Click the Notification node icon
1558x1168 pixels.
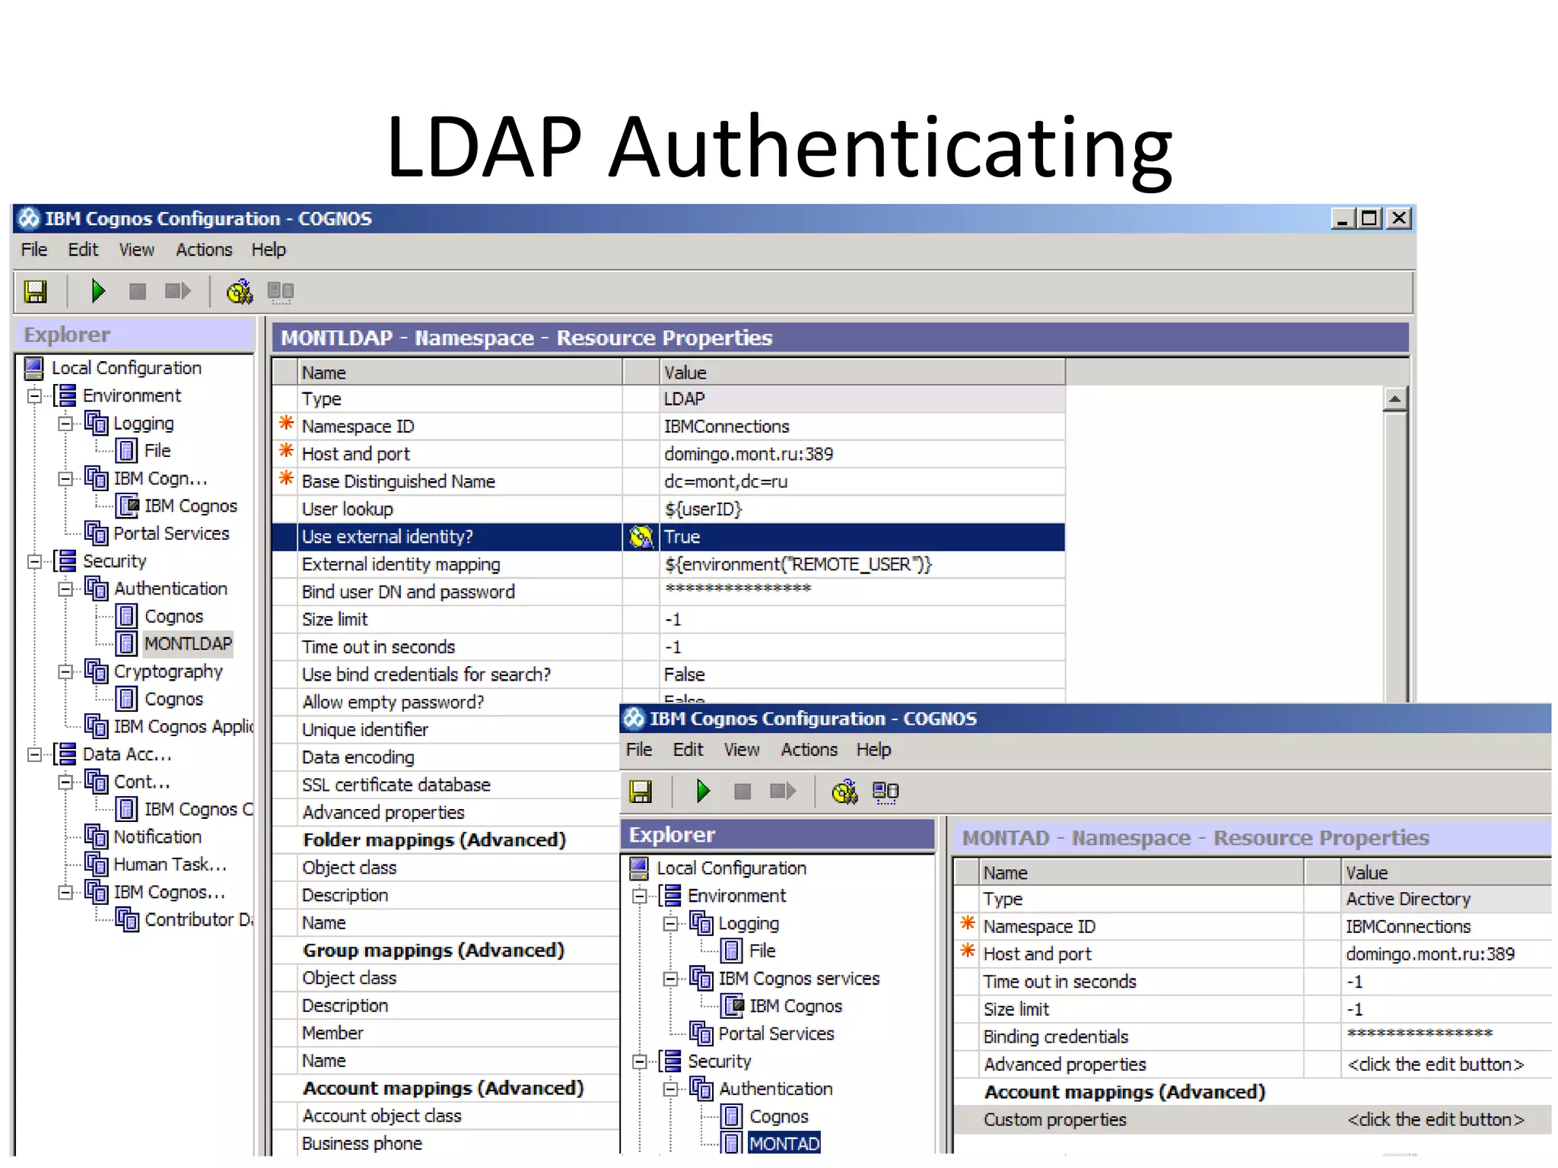tap(96, 836)
